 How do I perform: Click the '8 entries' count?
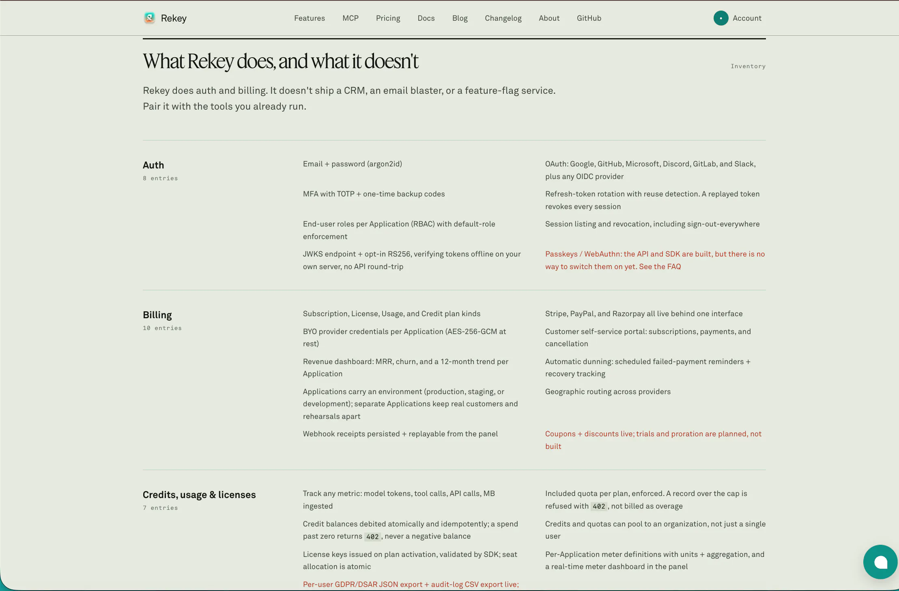[x=160, y=178]
